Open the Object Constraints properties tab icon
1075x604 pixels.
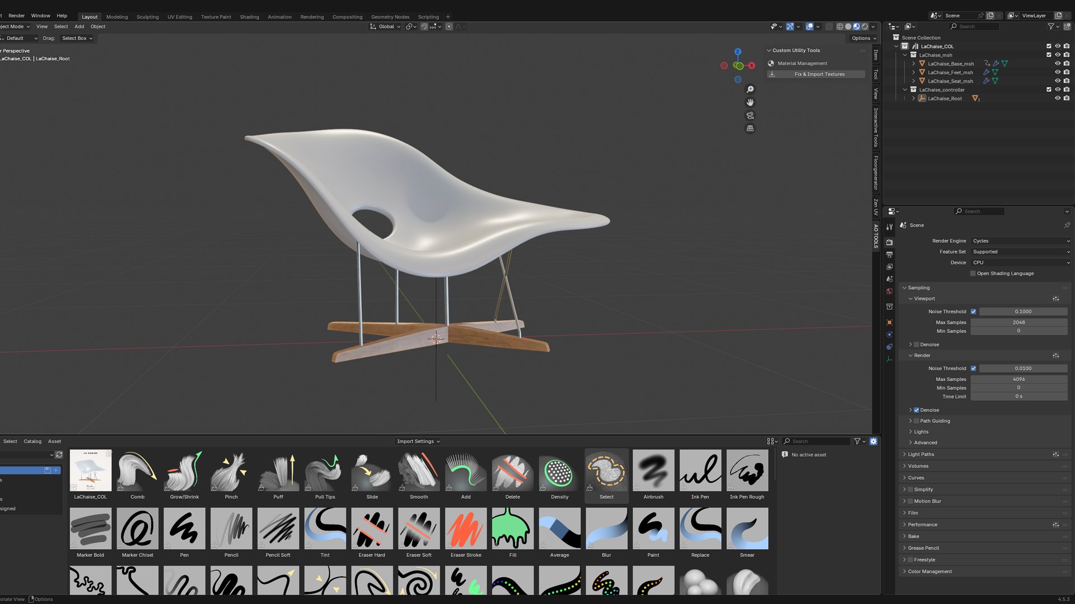coord(889,347)
